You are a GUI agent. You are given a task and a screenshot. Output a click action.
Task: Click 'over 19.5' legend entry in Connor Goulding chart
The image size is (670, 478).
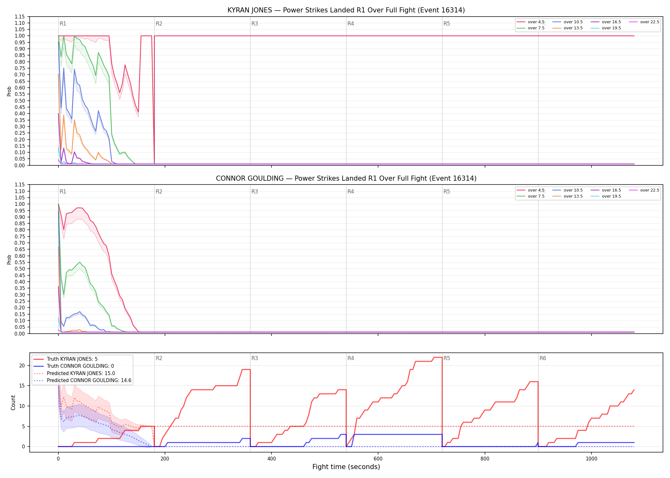606,196
